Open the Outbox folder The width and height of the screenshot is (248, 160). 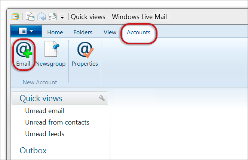33,150
